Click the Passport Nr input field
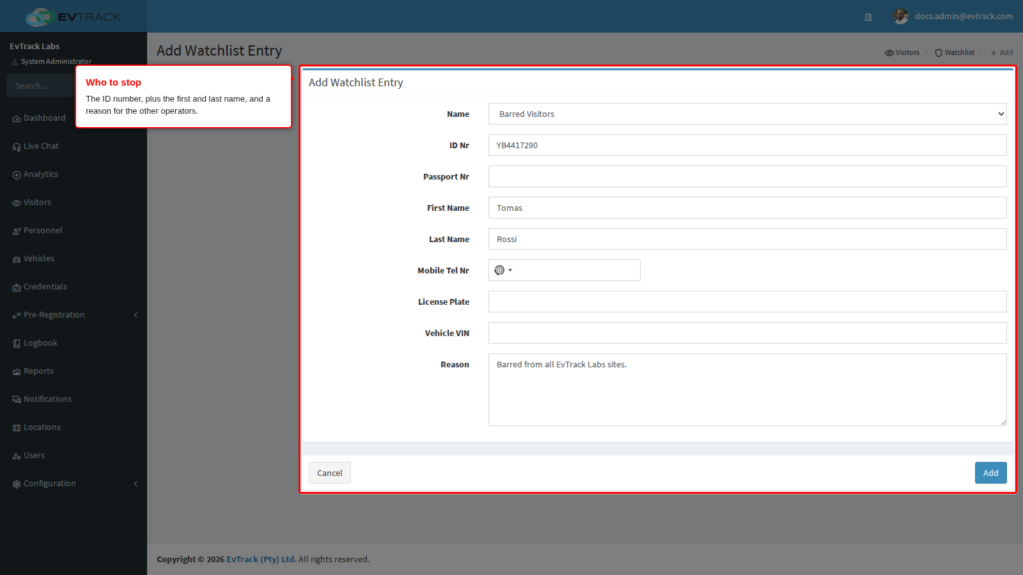1023x575 pixels. 747,176
